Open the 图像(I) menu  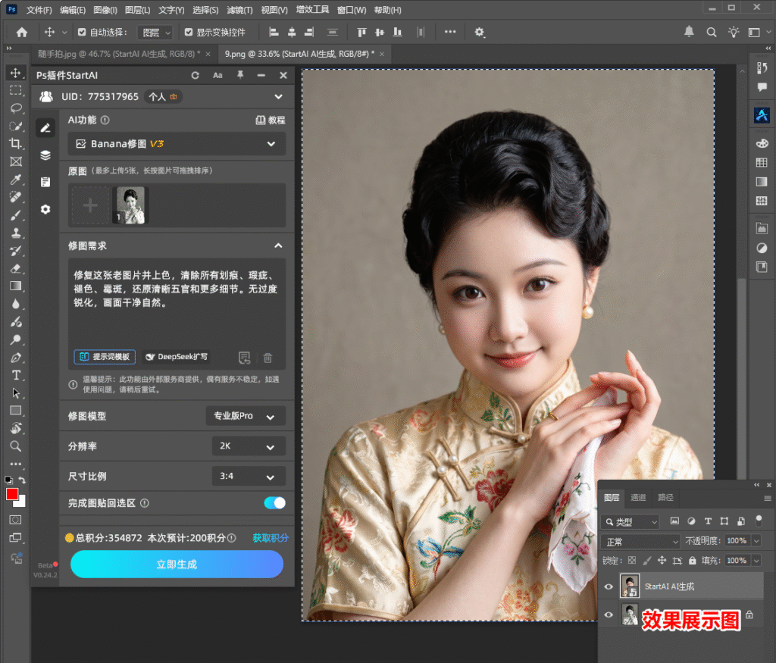pyautogui.click(x=105, y=10)
